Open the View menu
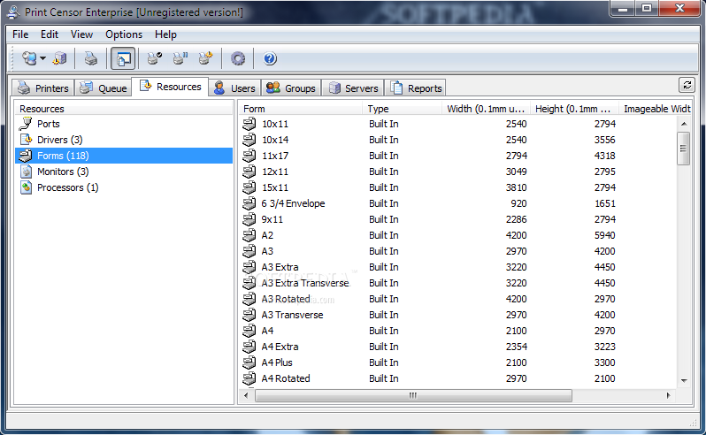Image resolution: width=706 pixels, height=435 pixels. [81, 34]
